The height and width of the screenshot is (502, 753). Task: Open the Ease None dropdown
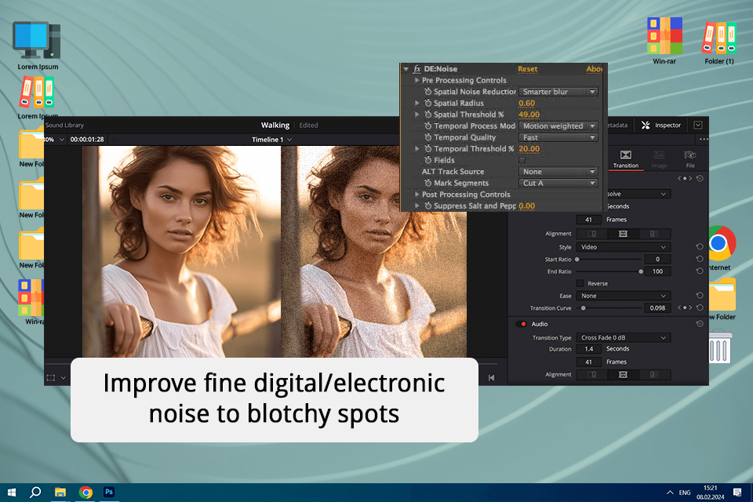point(624,296)
